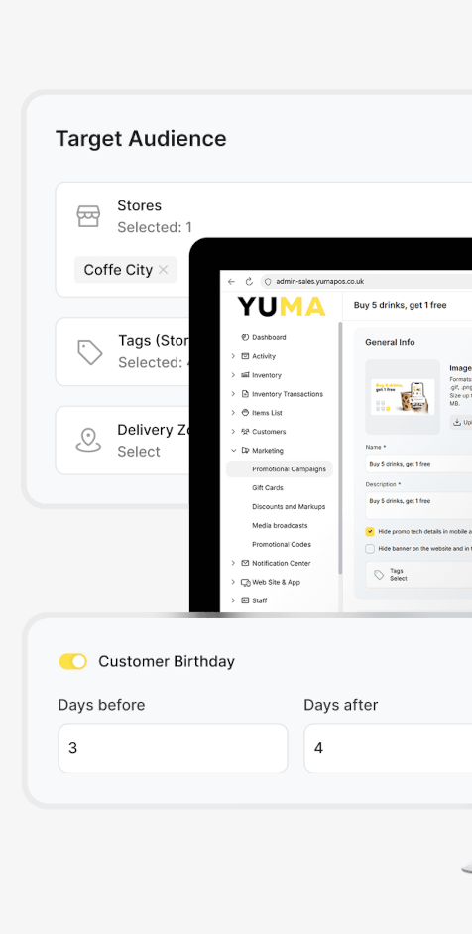Go back in the browser

pos(231,281)
